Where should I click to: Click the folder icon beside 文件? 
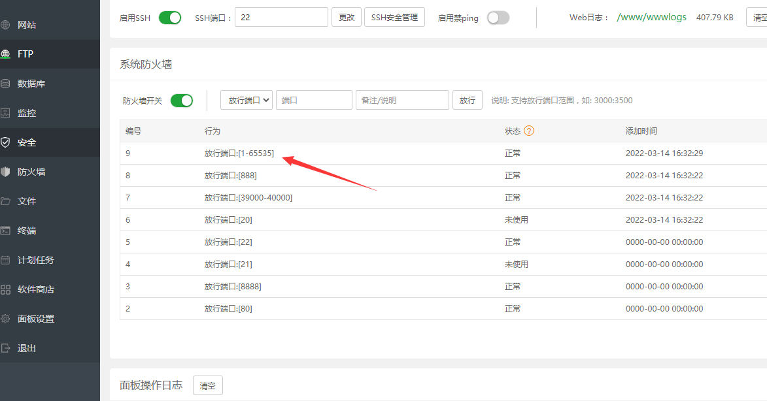5,201
